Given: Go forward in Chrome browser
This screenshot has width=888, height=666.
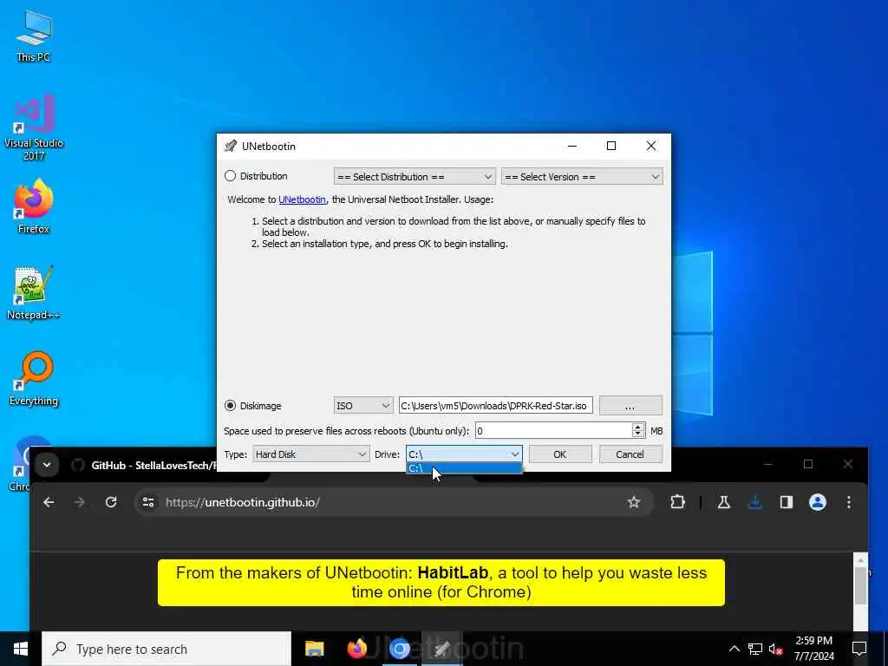Looking at the screenshot, I should [80, 502].
